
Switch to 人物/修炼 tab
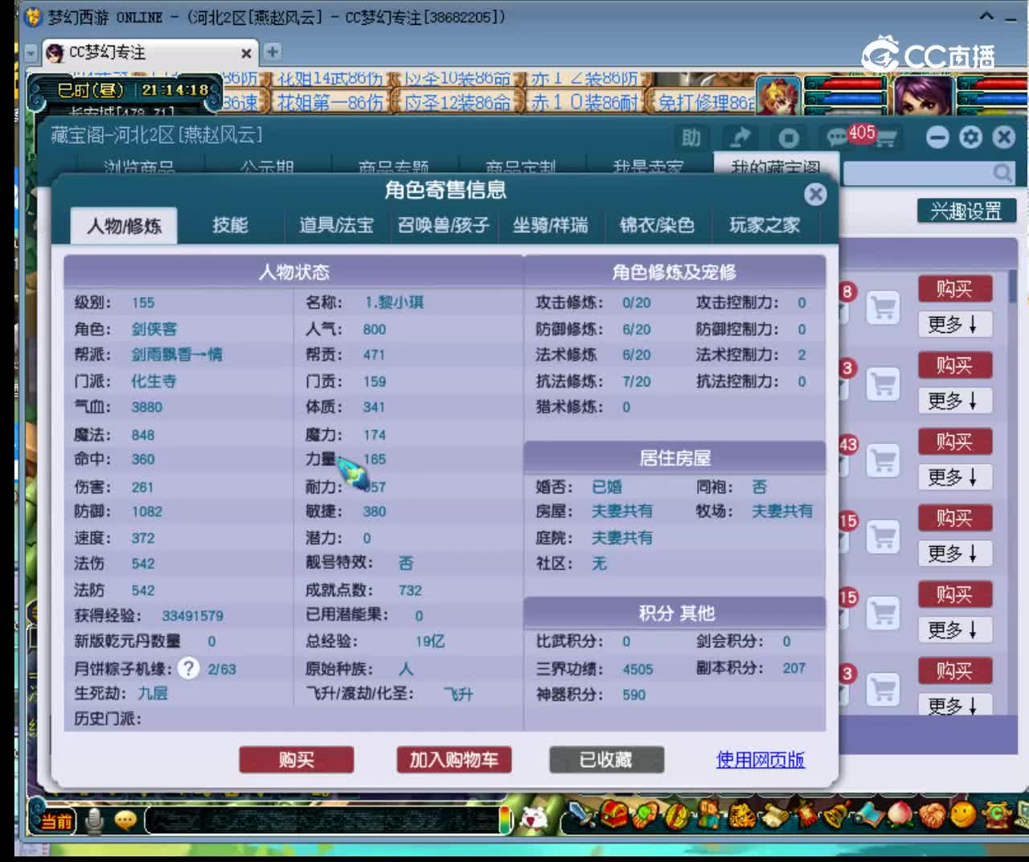click(x=124, y=225)
